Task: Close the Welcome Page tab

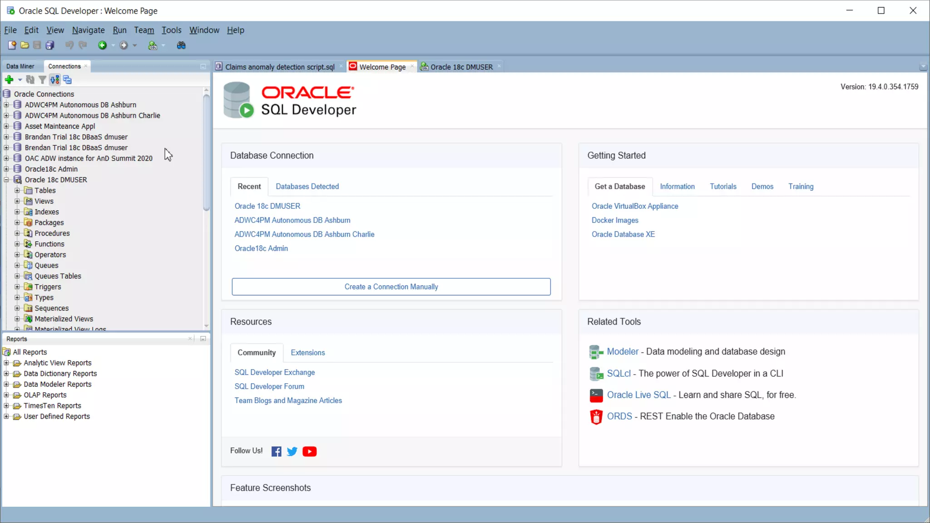Action: [x=412, y=66]
